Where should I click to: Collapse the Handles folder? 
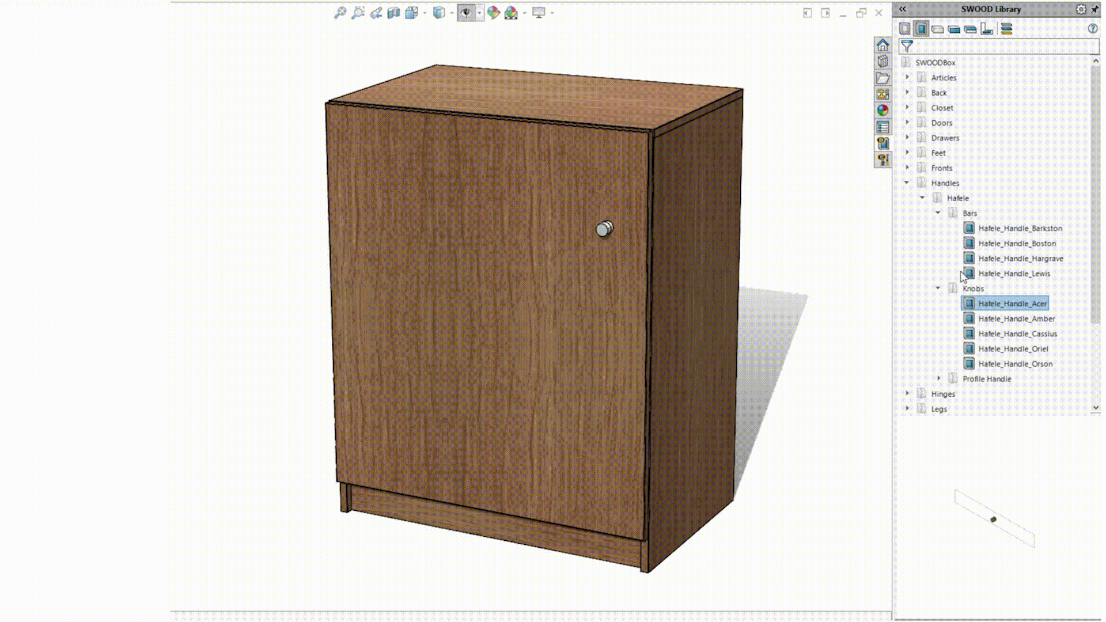(907, 183)
